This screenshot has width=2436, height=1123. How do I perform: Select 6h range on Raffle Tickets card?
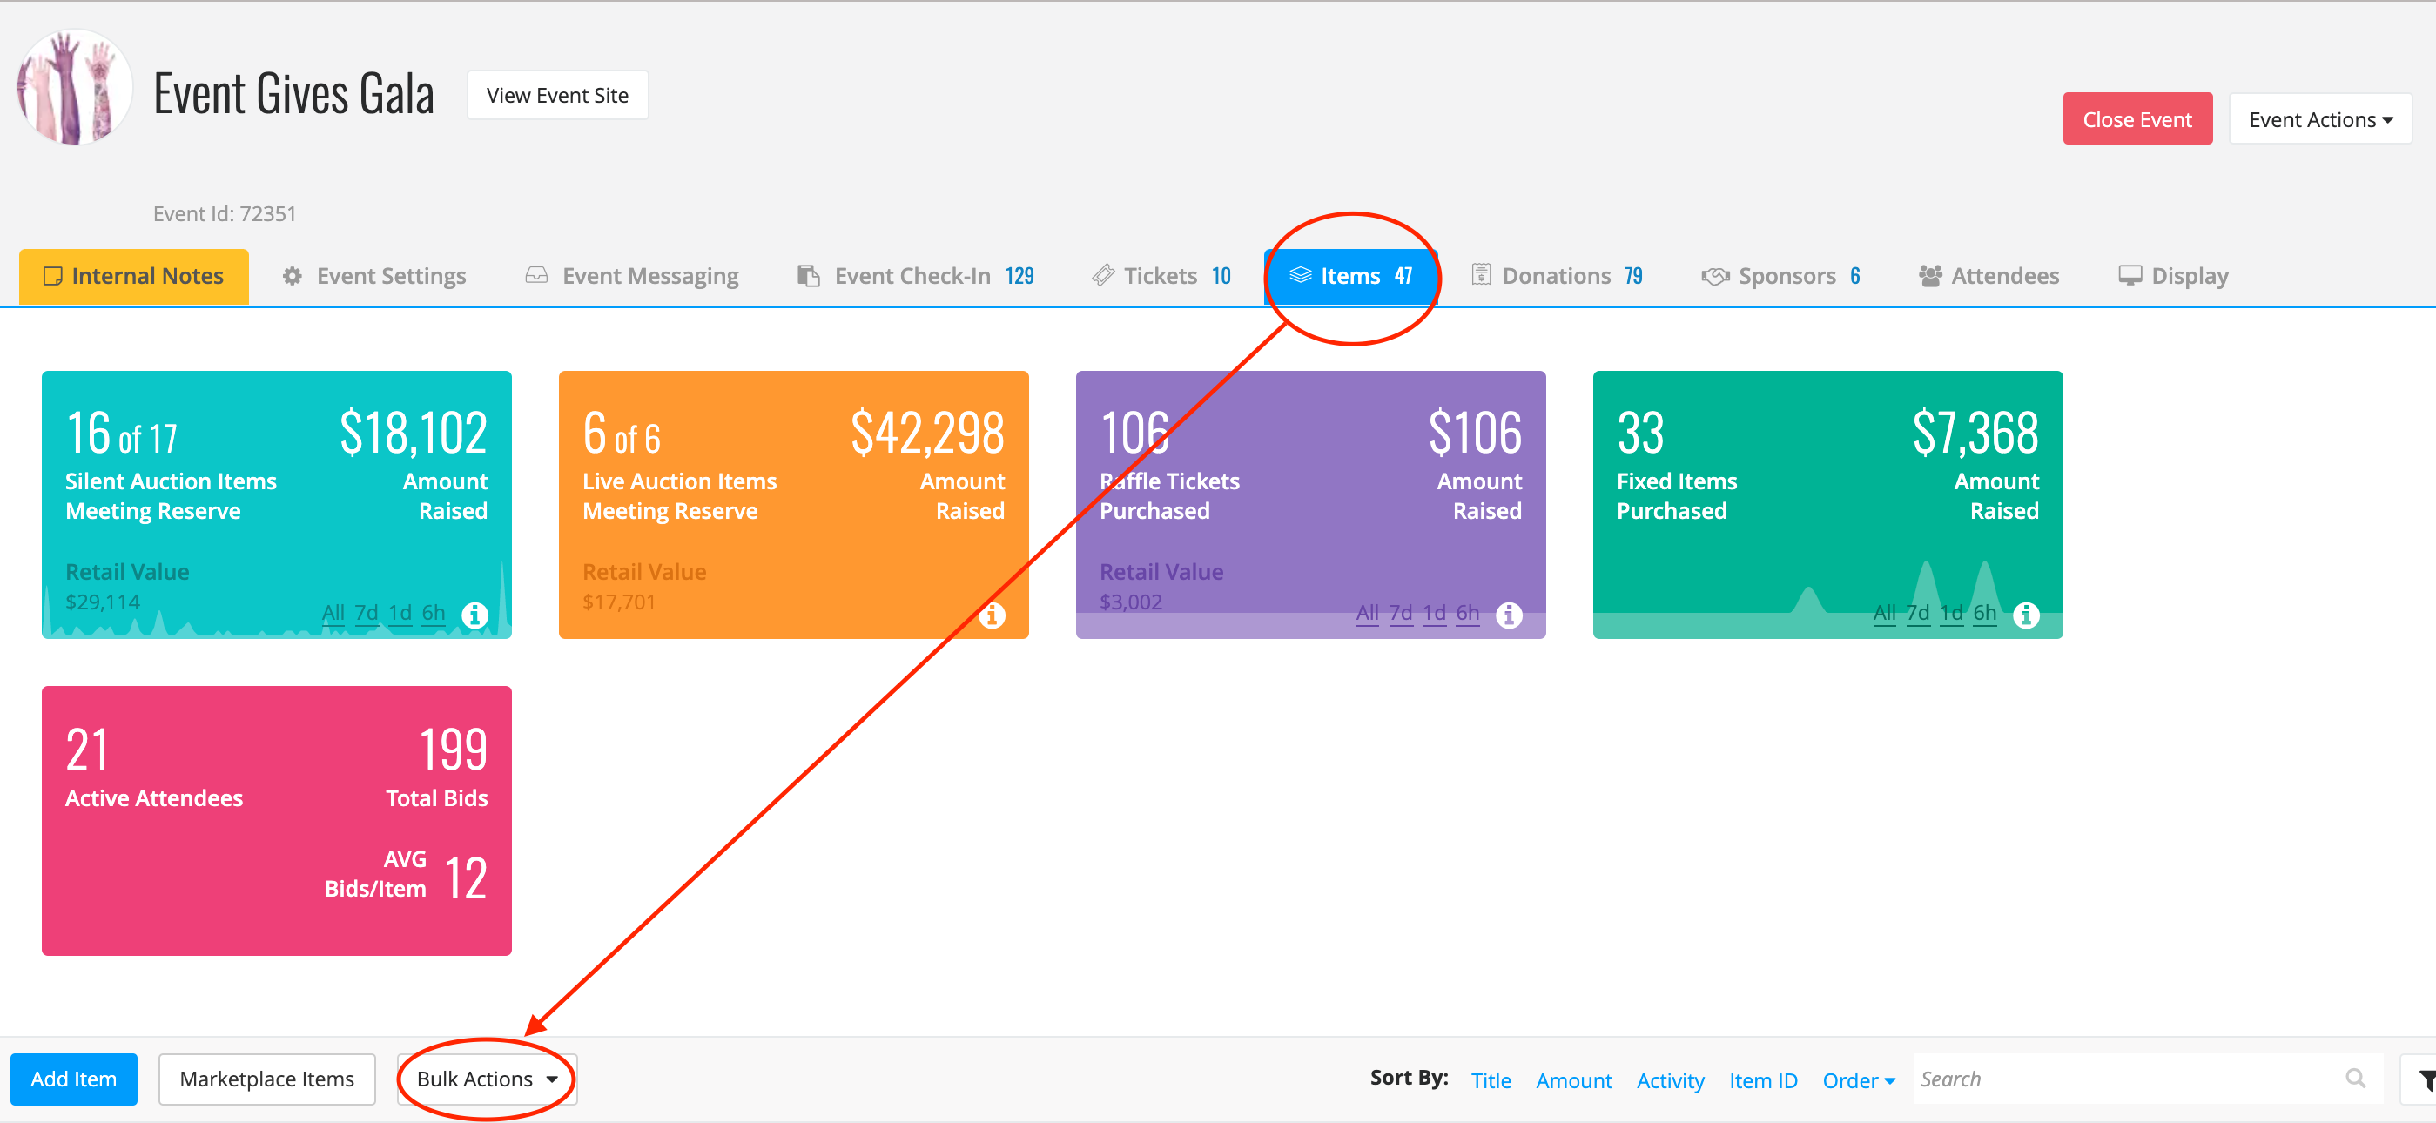(1468, 613)
